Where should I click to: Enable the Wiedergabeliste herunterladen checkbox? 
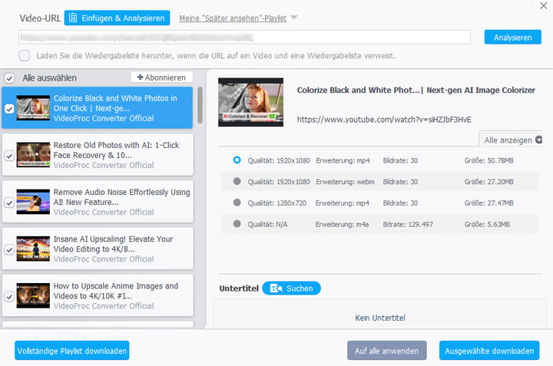point(25,55)
